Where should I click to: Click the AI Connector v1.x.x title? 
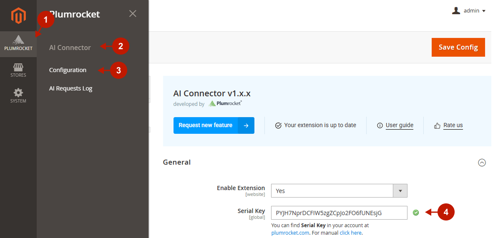(212, 93)
